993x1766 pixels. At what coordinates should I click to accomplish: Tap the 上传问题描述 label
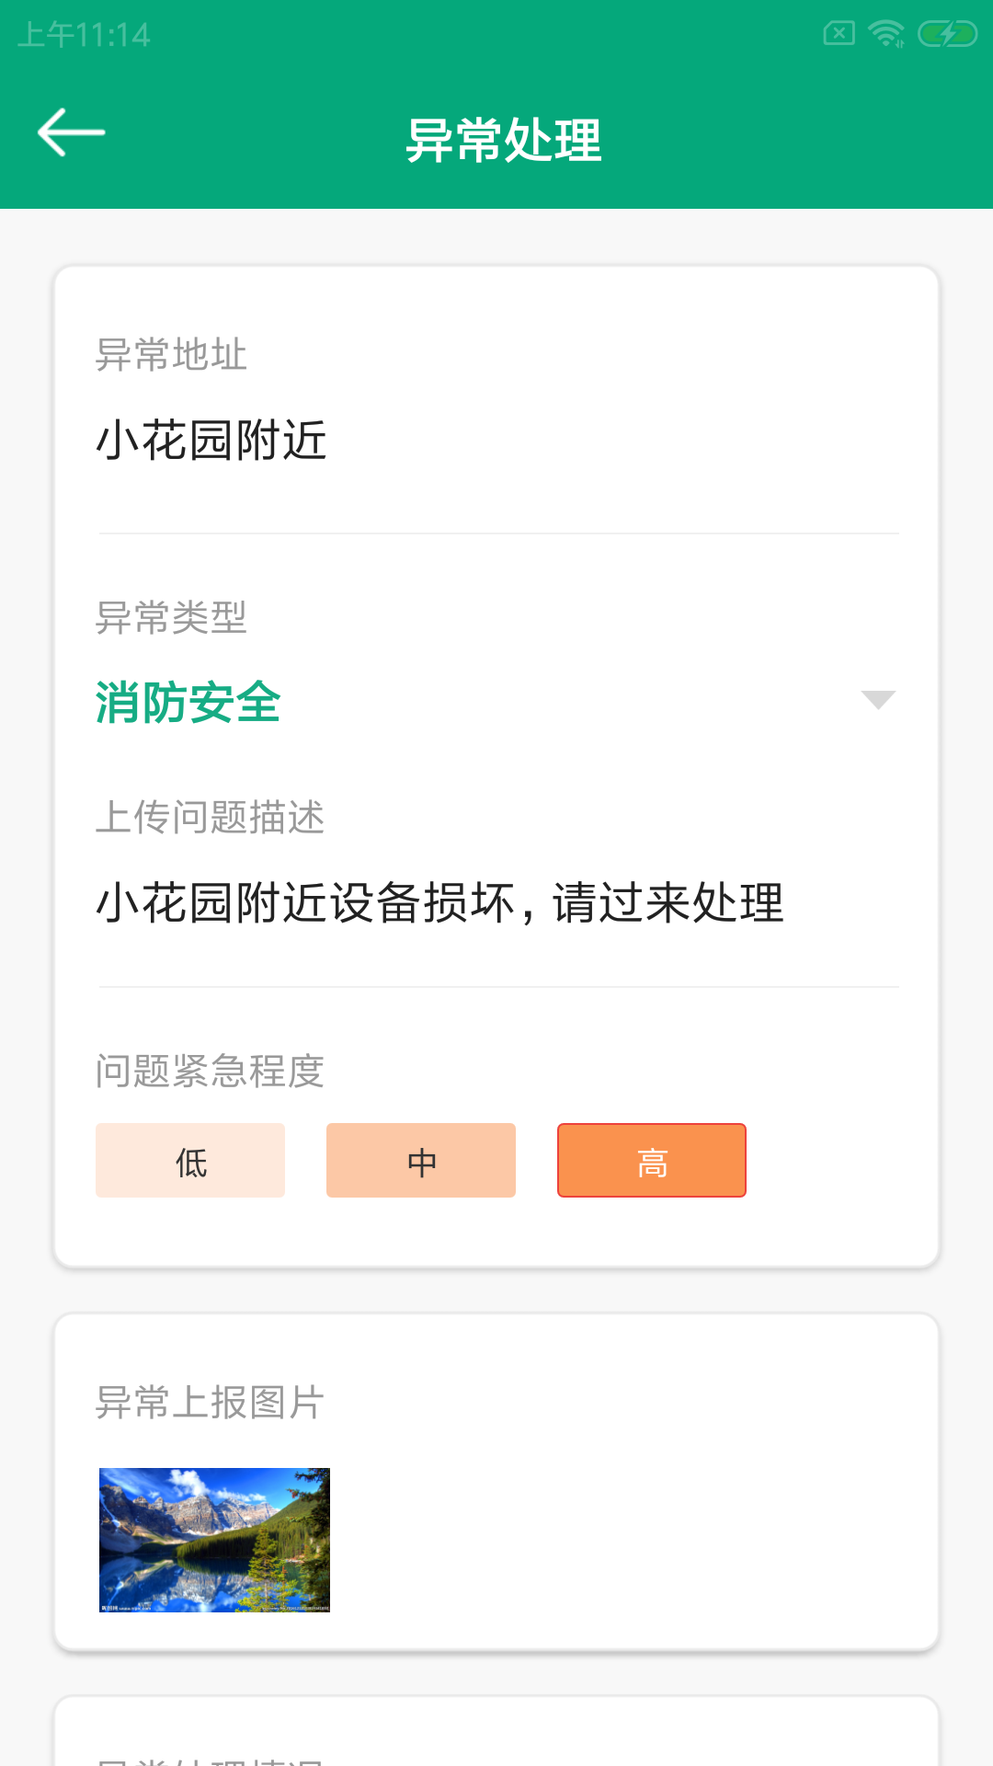(211, 817)
